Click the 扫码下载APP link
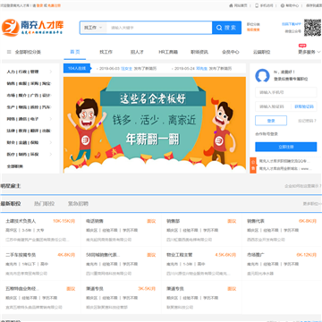The height and width of the screenshot is (322, 322). click(292, 24)
